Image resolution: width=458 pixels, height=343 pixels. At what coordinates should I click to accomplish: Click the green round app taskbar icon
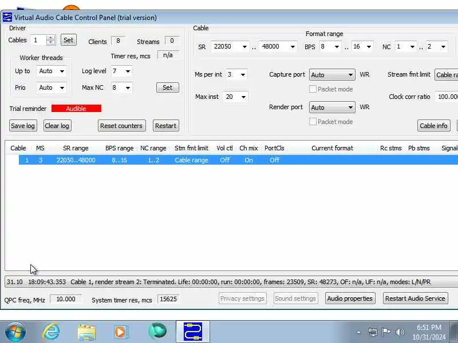click(157, 331)
